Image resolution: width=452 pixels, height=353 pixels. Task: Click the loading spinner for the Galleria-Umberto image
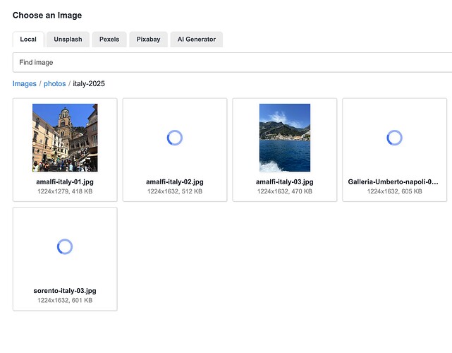395,138
